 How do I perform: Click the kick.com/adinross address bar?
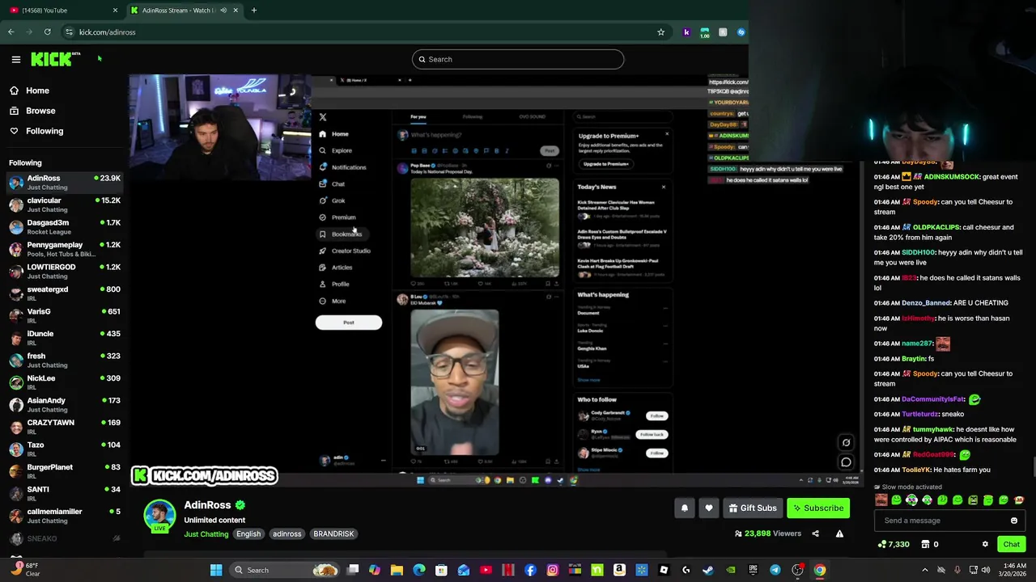[356, 32]
